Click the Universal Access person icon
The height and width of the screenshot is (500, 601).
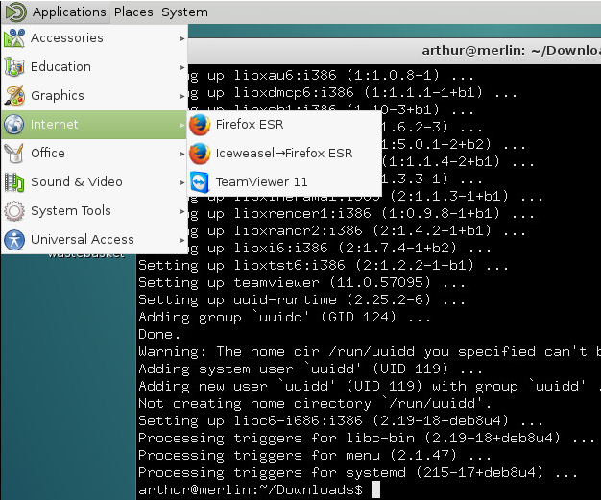(x=14, y=240)
